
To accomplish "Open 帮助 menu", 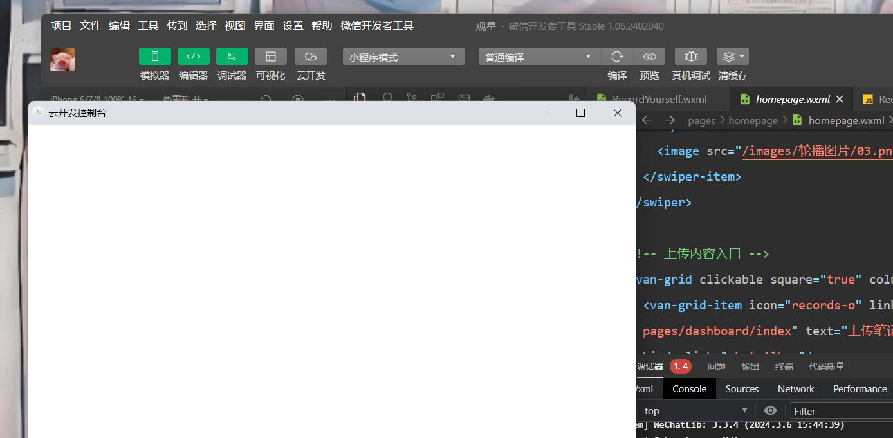I will pos(322,26).
